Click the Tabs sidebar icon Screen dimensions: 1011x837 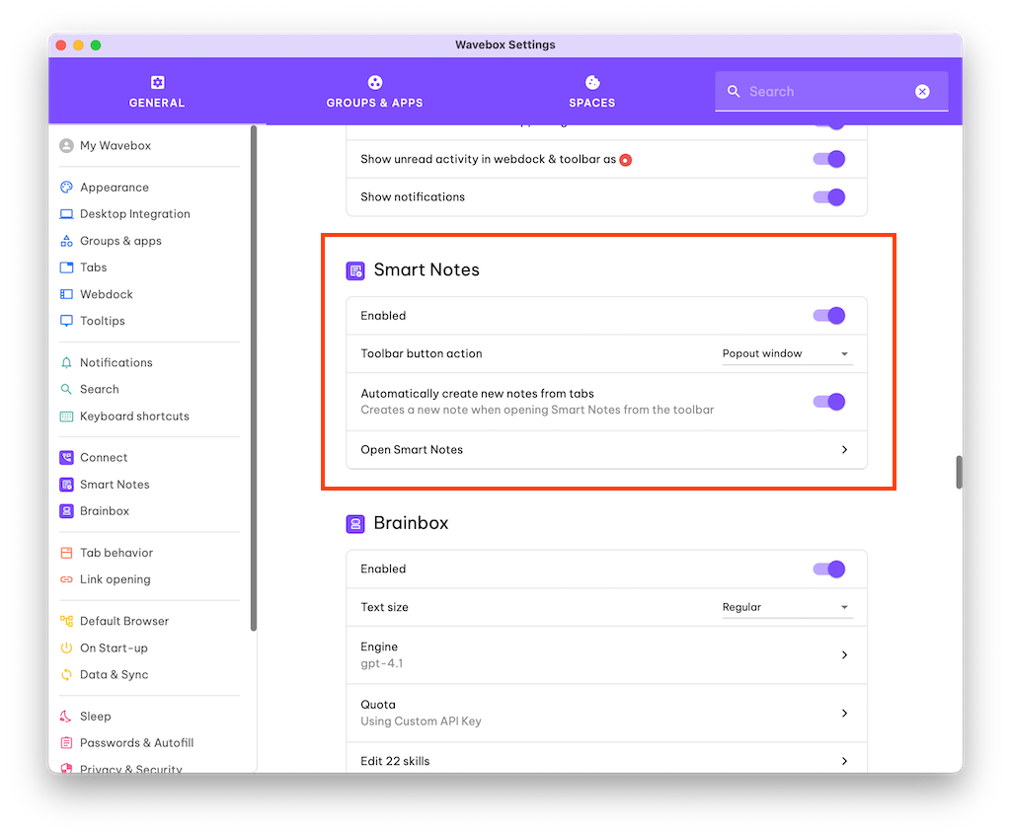click(66, 267)
